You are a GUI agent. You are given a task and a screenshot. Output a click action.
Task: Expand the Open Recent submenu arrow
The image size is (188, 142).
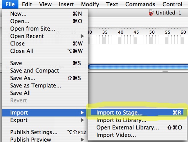click(82, 36)
